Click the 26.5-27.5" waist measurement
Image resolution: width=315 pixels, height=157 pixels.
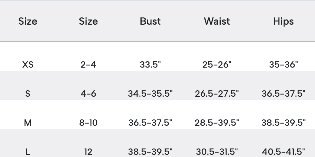217,94
